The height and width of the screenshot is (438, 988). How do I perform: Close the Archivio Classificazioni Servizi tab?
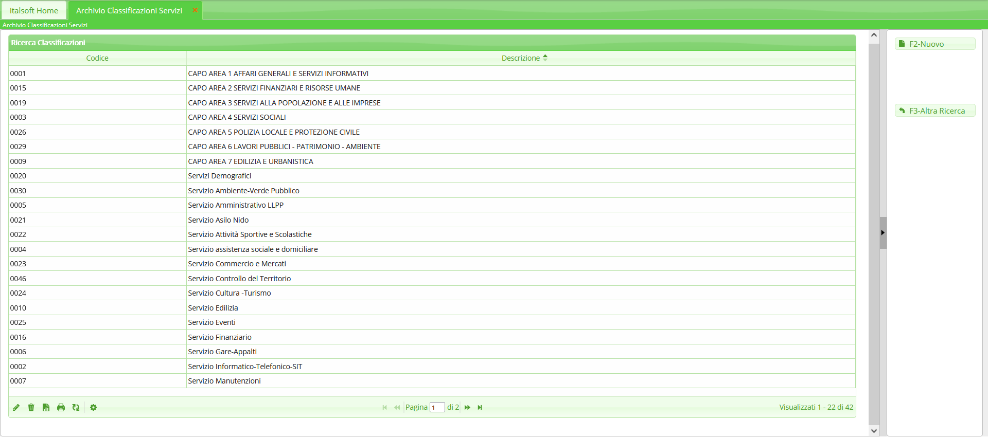[195, 10]
